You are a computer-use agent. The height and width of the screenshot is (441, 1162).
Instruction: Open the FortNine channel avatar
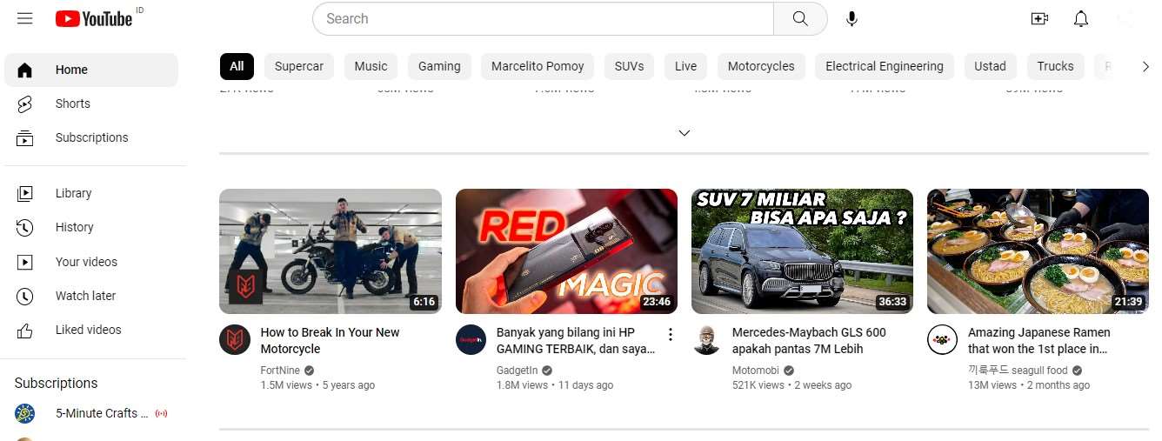click(x=235, y=339)
